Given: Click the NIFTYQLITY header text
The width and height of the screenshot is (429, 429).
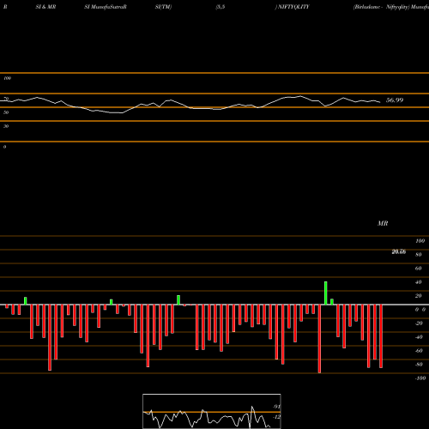Looking at the screenshot, I should tap(293, 7).
